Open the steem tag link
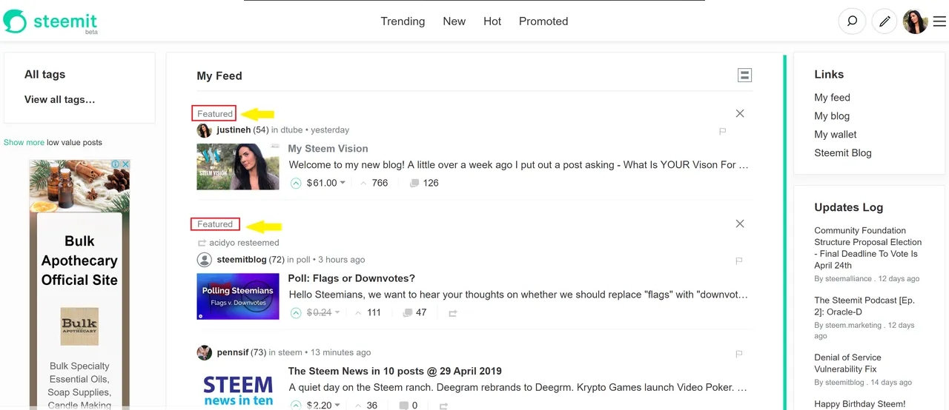This screenshot has height=410, width=949. point(290,352)
